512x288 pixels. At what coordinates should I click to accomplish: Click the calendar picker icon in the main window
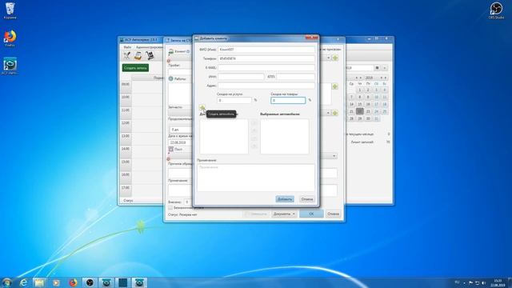(x=377, y=68)
